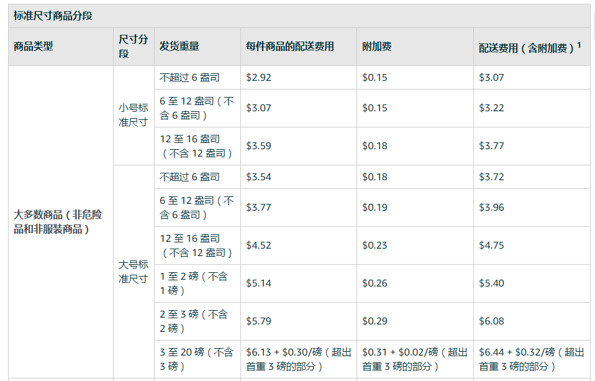This screenshot has width=595, height=381.
Task: Click the 尺寸分段 column header
Action: pos(133,47)
